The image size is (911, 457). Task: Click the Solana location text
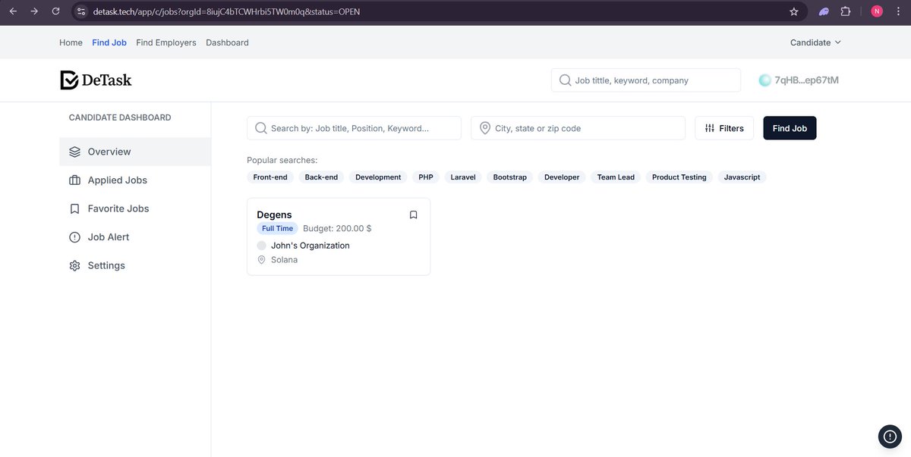284,260
